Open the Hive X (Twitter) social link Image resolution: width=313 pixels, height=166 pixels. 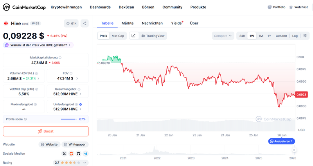point(64,154)
